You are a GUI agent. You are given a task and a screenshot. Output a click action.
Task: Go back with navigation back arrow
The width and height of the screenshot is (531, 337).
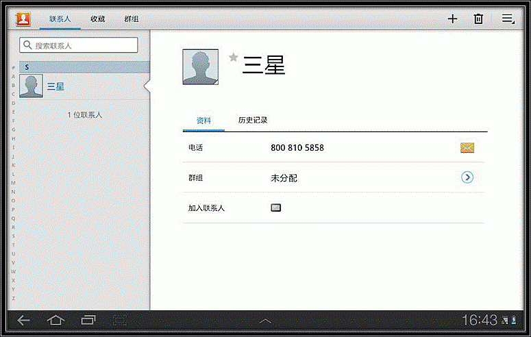pyautogui.click(x=23, y=320)
